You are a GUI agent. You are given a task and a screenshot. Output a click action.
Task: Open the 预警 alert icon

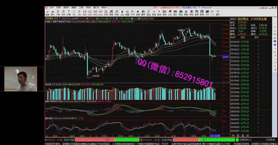[186, 13]
